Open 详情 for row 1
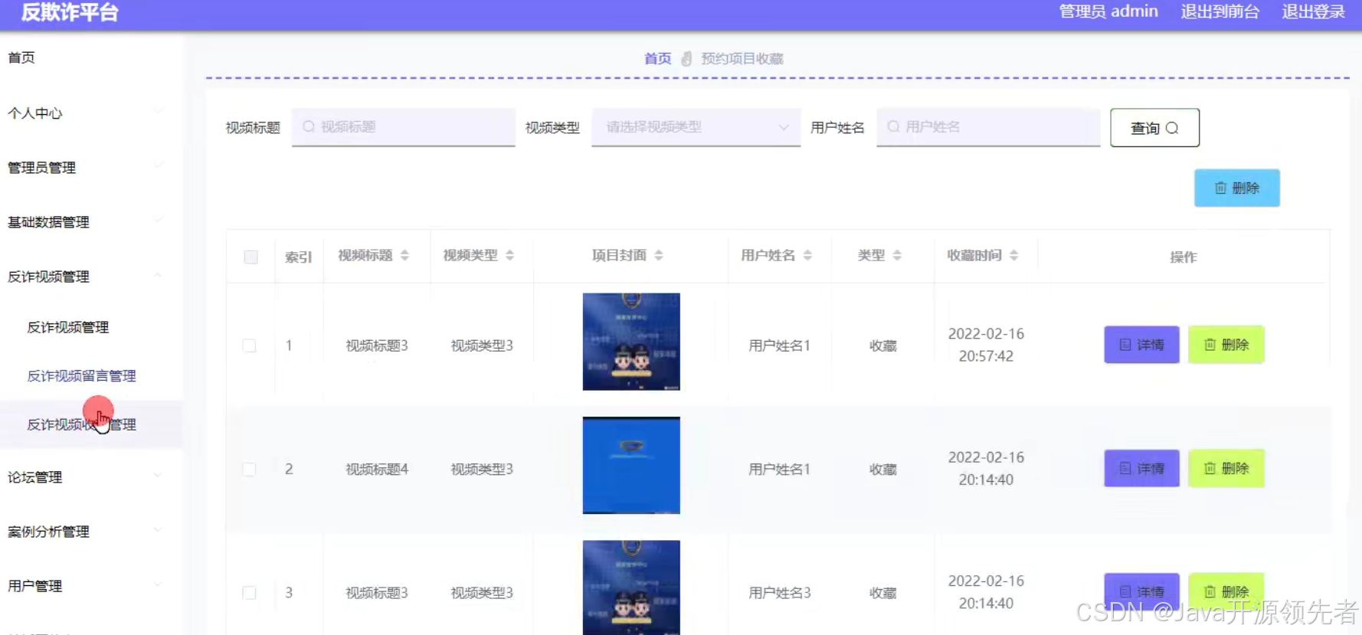Screen dimensions: 1362x635 tap(1141, 345)
